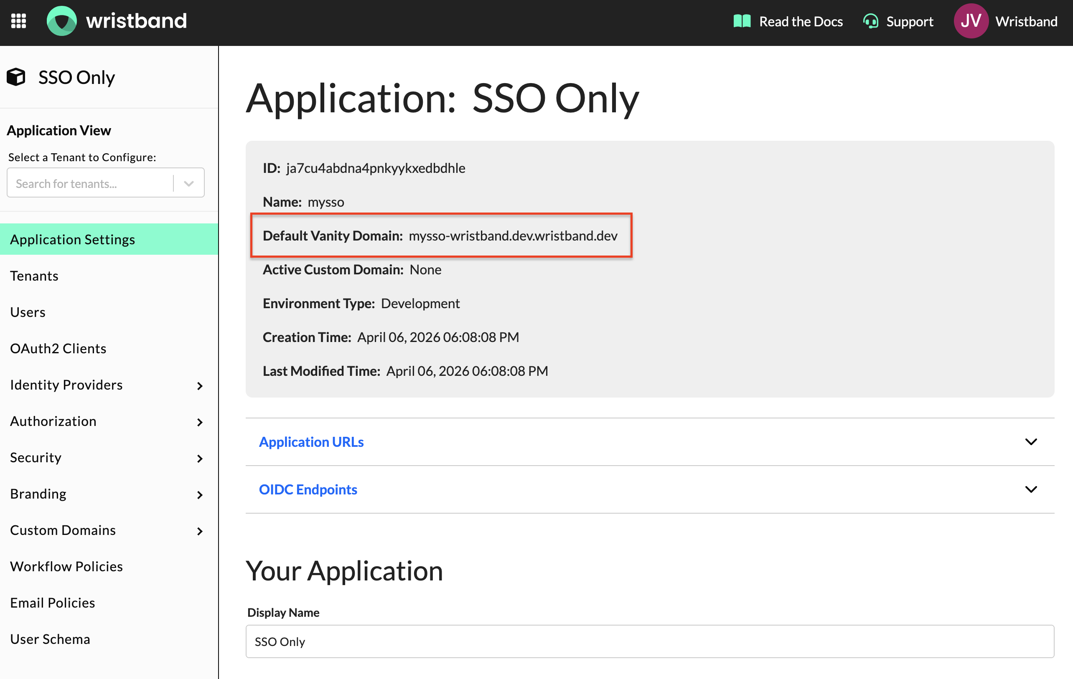Expand the Identity Providers submenu

(x=200, y=385)
